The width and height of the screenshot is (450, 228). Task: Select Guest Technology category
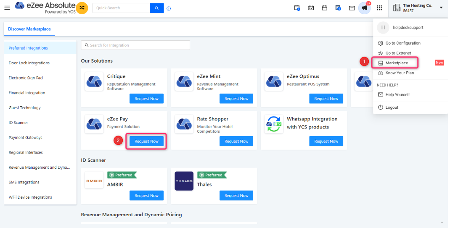pyautogui.click(x=40, y=107)
